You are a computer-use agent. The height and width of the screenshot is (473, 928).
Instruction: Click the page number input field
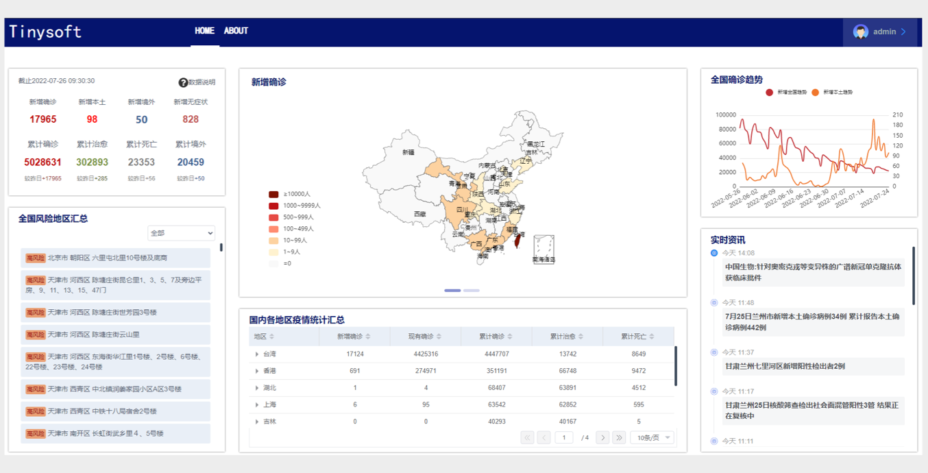[x=564, y=437]
